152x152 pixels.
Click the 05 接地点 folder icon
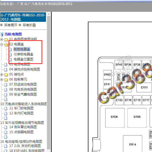[x=6, y=75]
